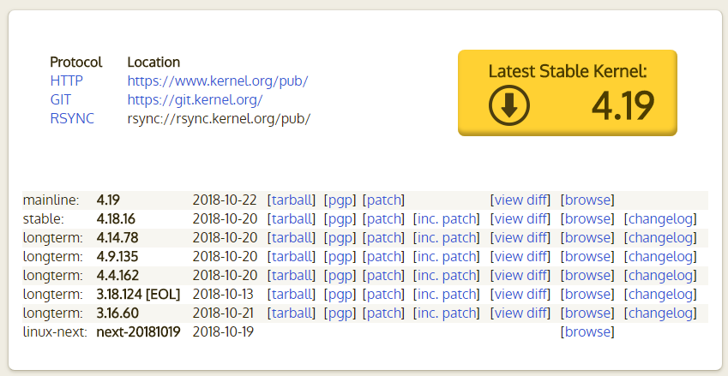Open changelog for longterm 4.9.135
Viewport: 728px width, 376px height.
(x=660, y=256)
